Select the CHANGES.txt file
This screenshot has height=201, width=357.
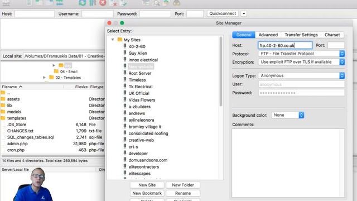tap(20, 131)
